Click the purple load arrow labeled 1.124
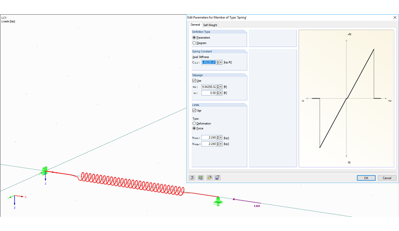Image resolution: width=399 pixels, height=231 pixels. coord(246,201)
